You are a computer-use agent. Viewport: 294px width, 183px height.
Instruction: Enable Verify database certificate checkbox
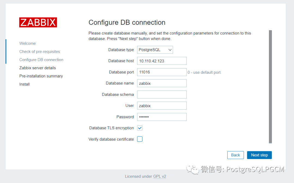pos(140,139)
